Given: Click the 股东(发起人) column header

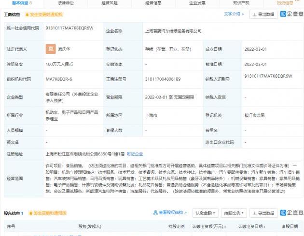Looking at the screenshot, I should [x=90, y=226].
